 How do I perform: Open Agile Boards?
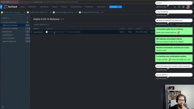[44, 7]
